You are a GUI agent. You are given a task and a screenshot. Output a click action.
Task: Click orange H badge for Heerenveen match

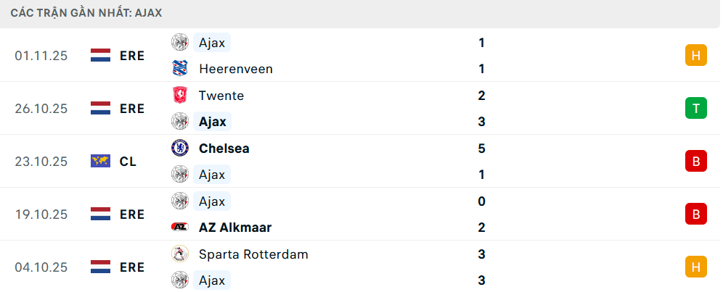tap(695, 56)
